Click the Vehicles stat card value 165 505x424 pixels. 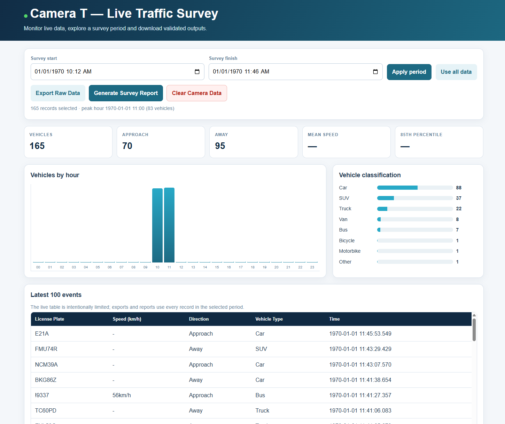tap(37, 146)
